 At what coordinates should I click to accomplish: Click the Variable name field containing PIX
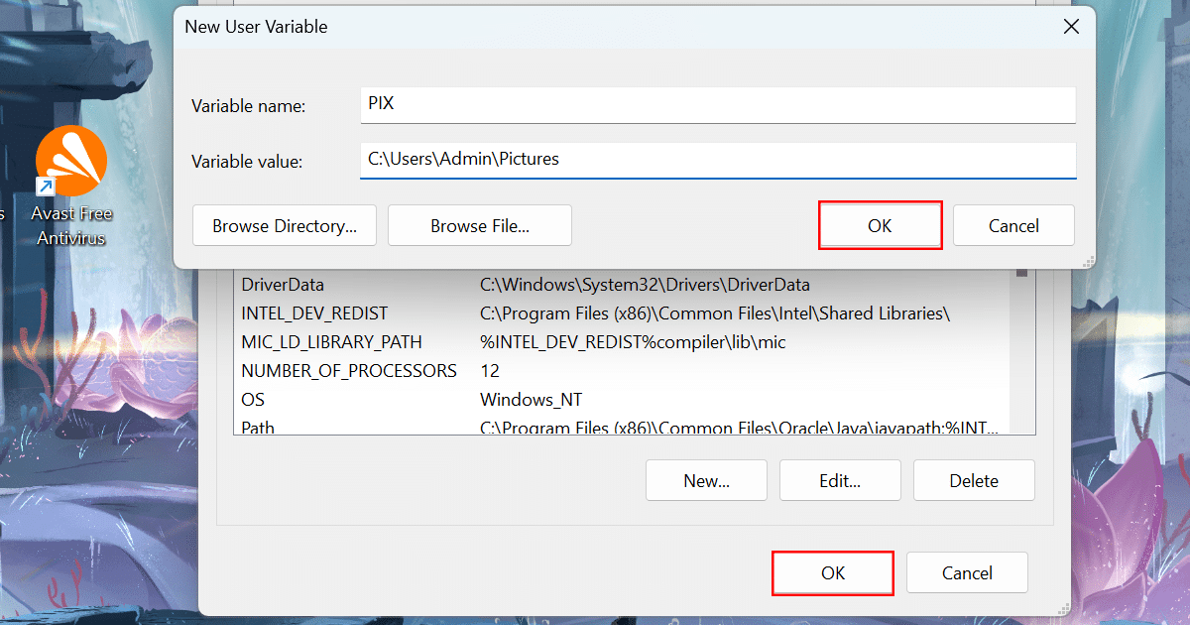(718, 104)
